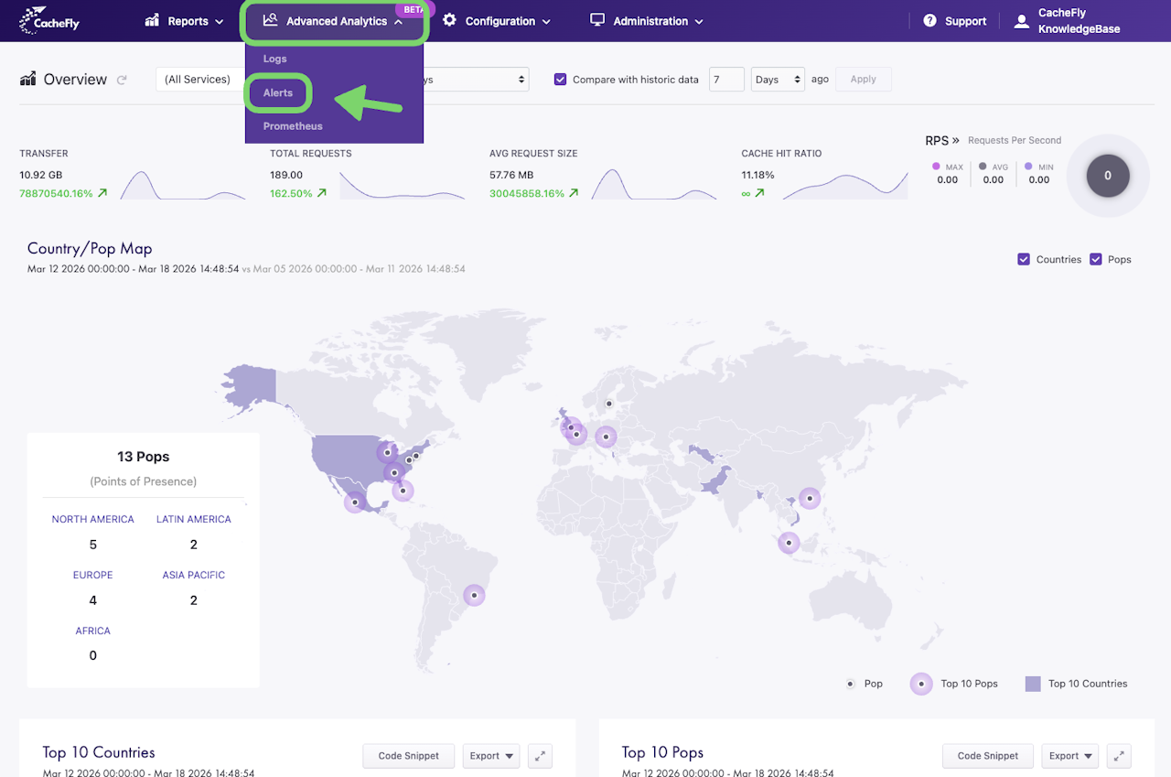Image resolution: width=1171 pixels, height=777 pixels.
Task: Open Export dropdown in Top 10 Countries
Action: [491, 756]
